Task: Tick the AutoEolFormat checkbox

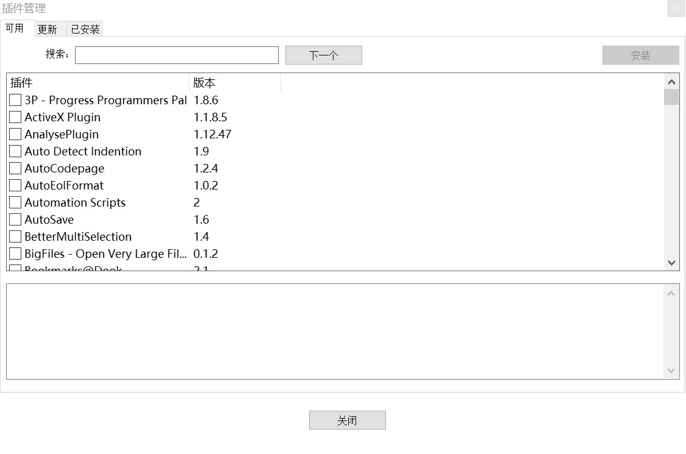Action: 15,185
